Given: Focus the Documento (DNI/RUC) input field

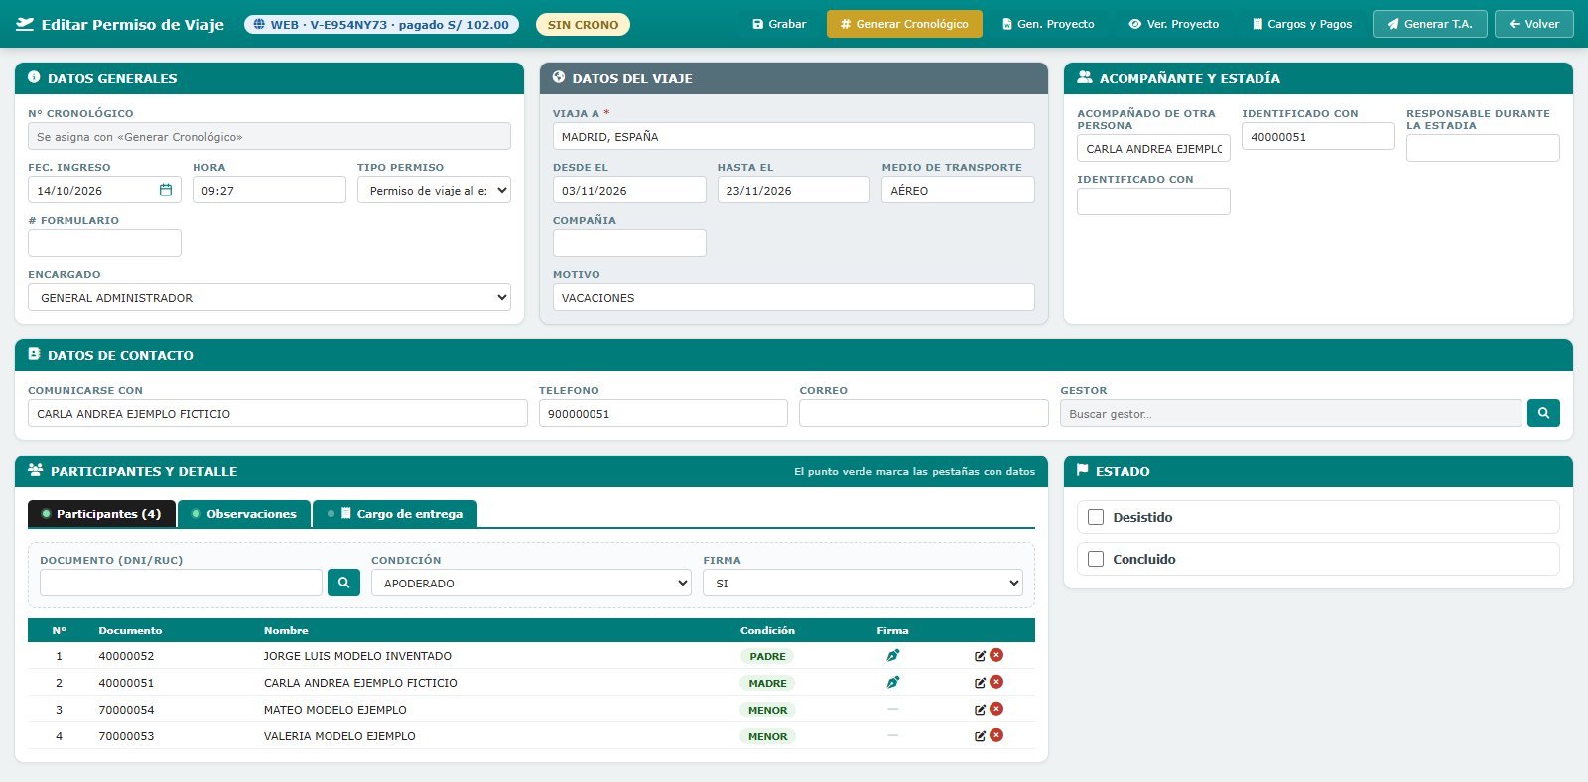Looking at the screenshot, I should coord(181,583).
